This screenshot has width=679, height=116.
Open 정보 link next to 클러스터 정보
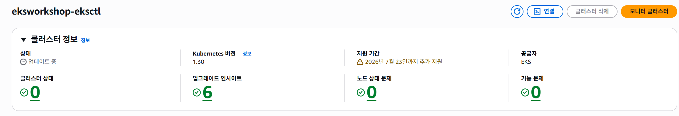point(85,40)
